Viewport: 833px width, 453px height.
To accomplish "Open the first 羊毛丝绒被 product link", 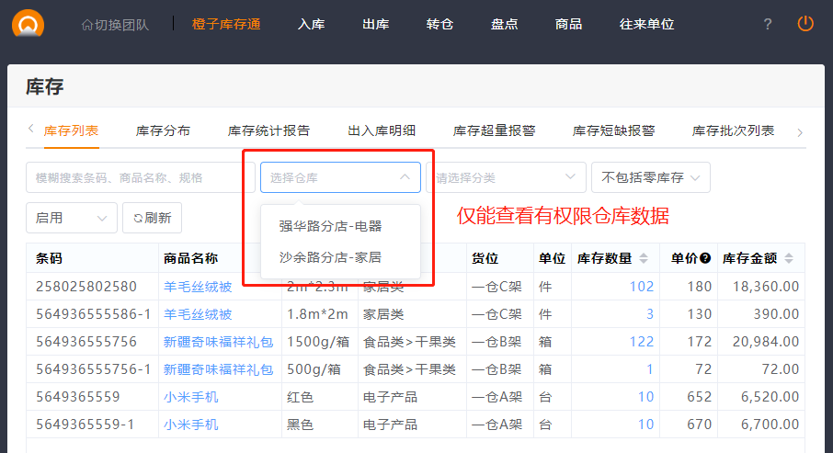I will [198, 286].
